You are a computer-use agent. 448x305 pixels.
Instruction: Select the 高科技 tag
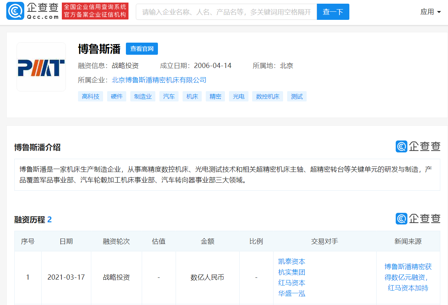(91, 96)
